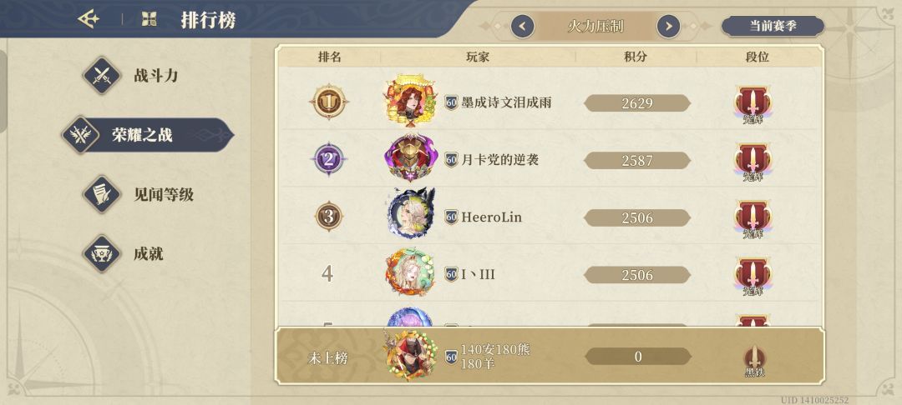This screenshot has width=902, height=405.
Task: Click the 当前赛季 button
Action: pyautogui.click(x=773, y=27)
